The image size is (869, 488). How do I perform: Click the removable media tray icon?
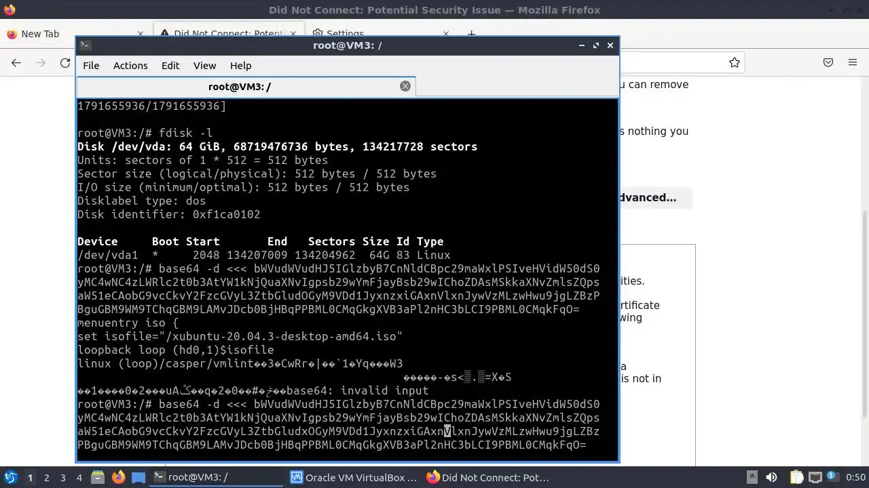pyautogui.click(x=752, y=477)
